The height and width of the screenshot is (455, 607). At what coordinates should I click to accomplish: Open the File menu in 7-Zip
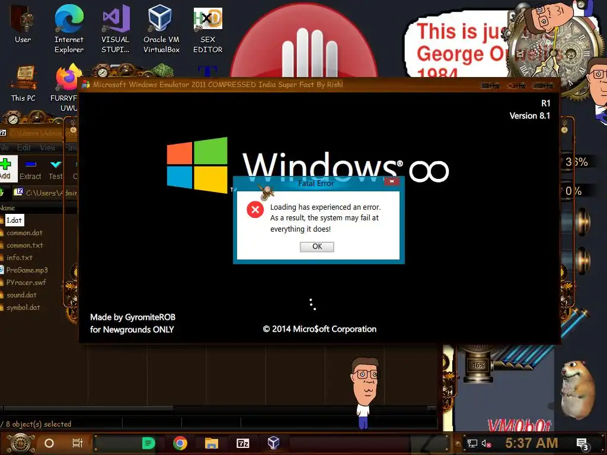pos(5,148)
